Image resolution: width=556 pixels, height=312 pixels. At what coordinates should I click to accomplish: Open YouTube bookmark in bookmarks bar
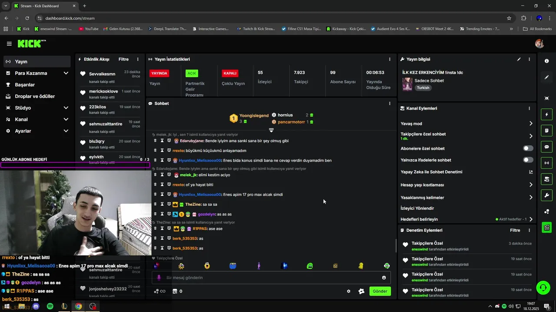(89, 29)
